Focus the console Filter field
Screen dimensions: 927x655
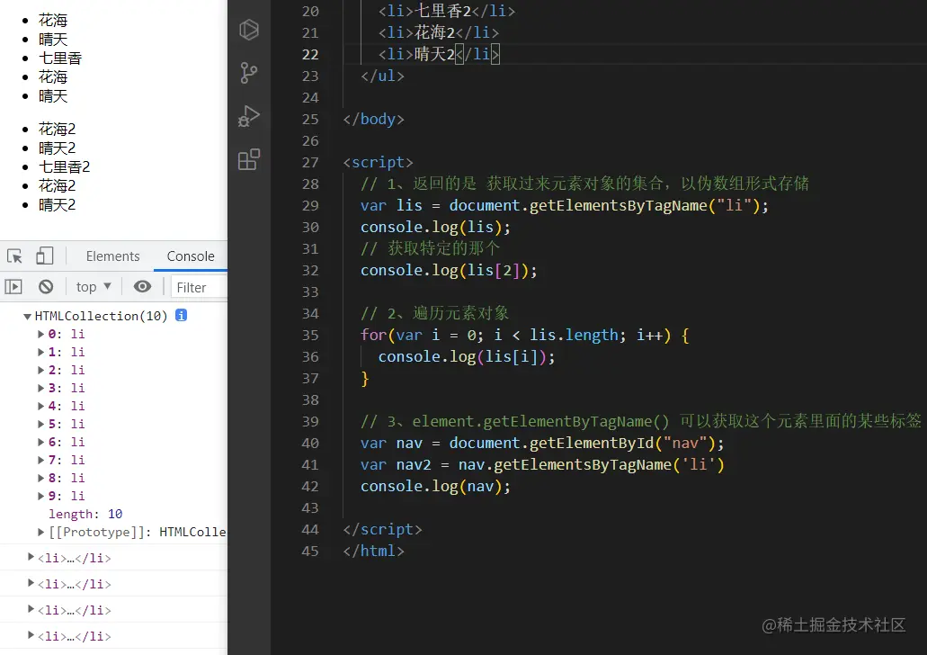200,288
